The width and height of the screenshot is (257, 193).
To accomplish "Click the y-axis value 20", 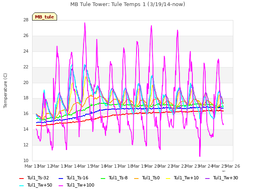I will click(x=26, y=82).
